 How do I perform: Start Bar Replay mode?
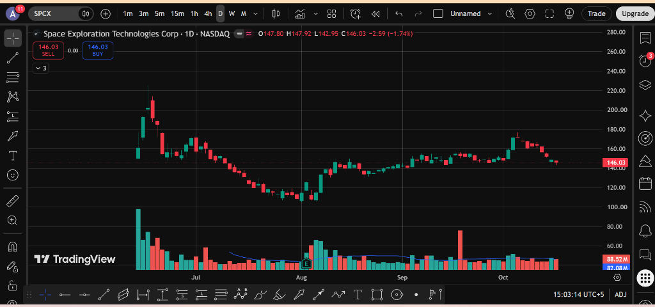(x=375, y=14)
